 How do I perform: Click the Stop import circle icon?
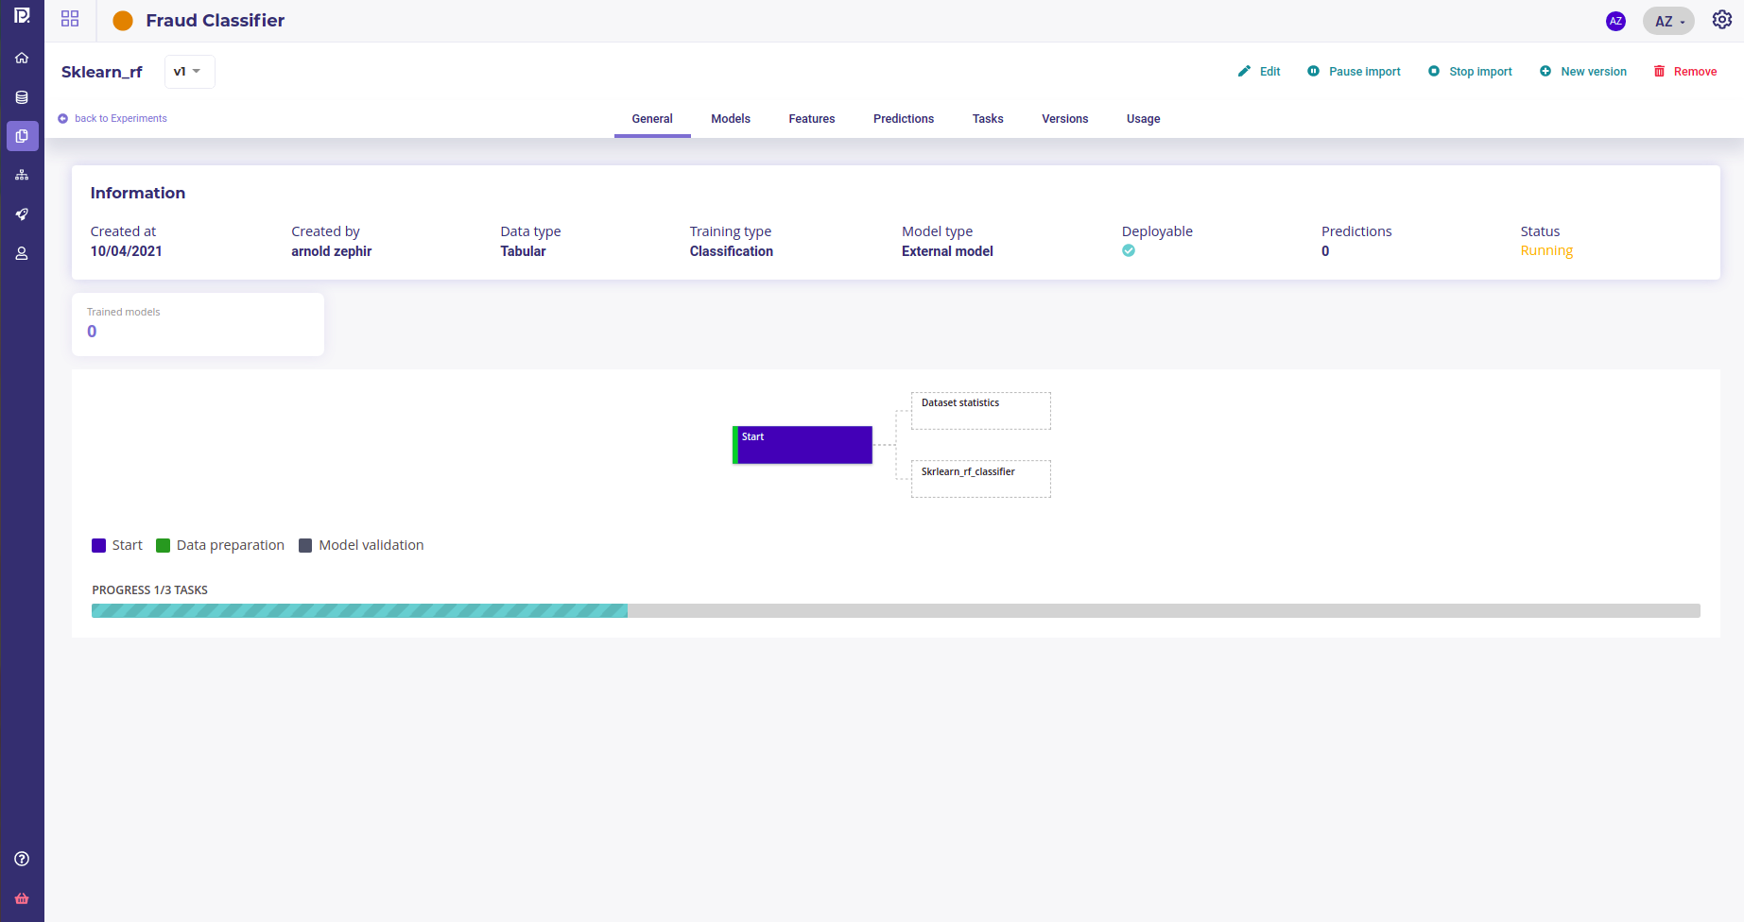[x=1433, y=71]
